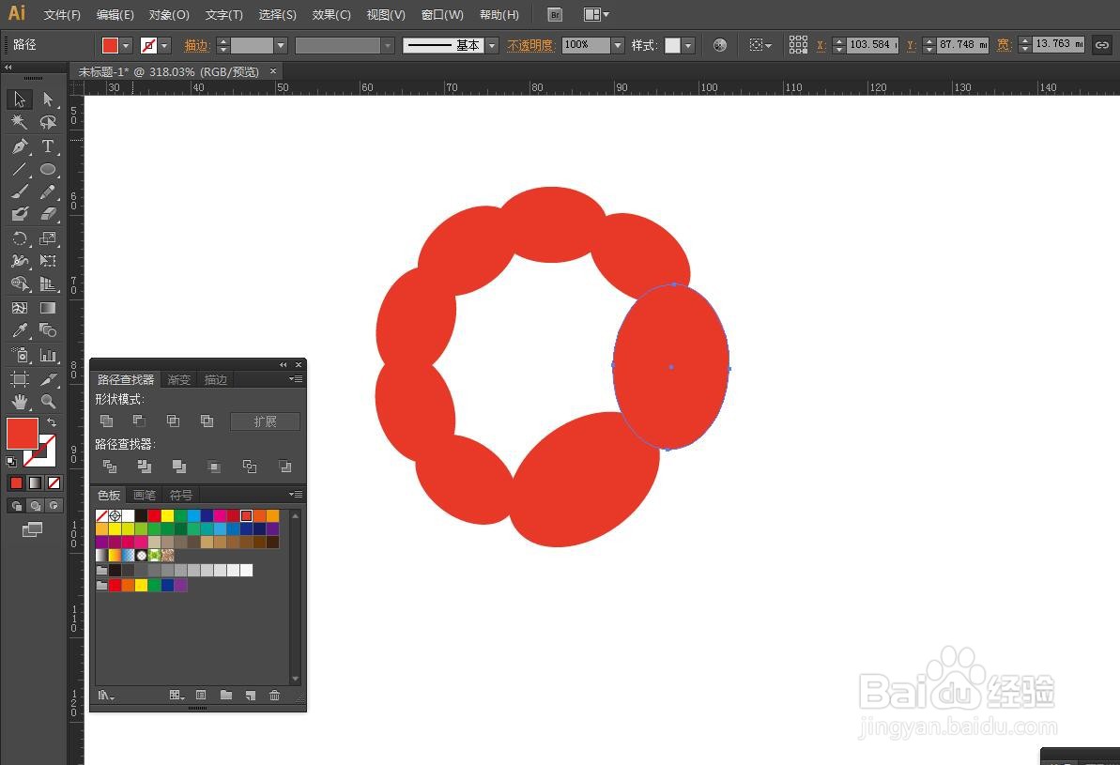Enable Draw Normal mode
The image size is (1120, 765).
click(x=16, y=506)
